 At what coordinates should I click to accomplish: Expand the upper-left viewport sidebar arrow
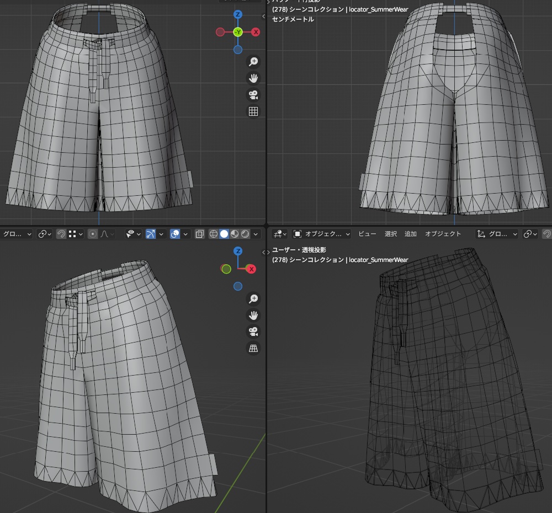(x=263, y=16)
